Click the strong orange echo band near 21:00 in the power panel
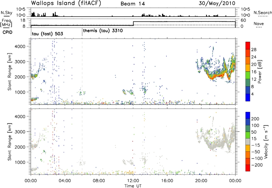The image size is (272, 188). [212, 78]
